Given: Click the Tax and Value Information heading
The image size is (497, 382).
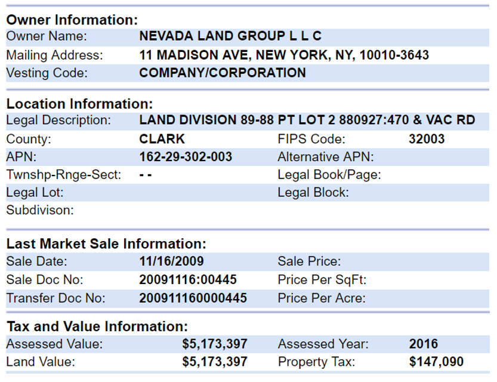Looking at the screenshot, I should (x=97, y=326).
